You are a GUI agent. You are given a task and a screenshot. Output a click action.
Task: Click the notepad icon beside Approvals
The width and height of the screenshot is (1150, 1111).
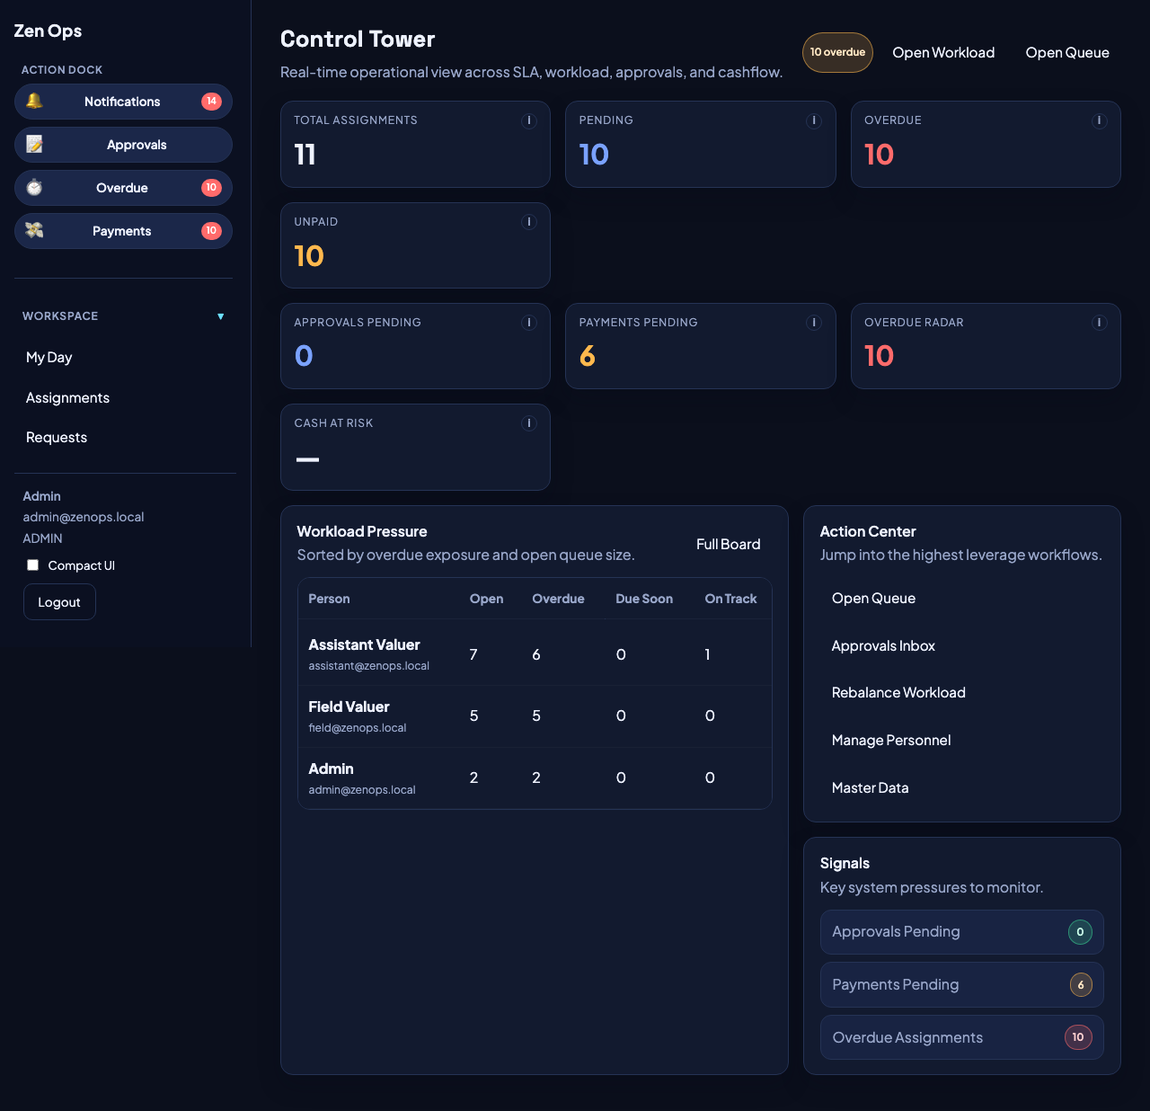[34, 145]
